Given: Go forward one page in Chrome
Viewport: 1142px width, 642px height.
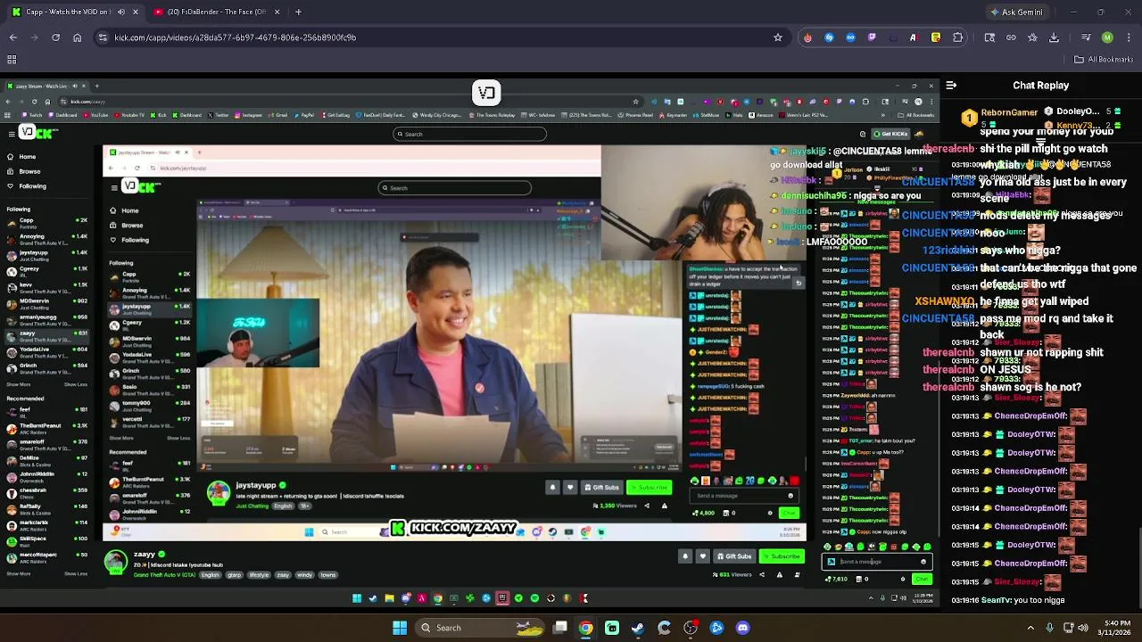Looking at the screenshot, I should (x=34, y=37).
